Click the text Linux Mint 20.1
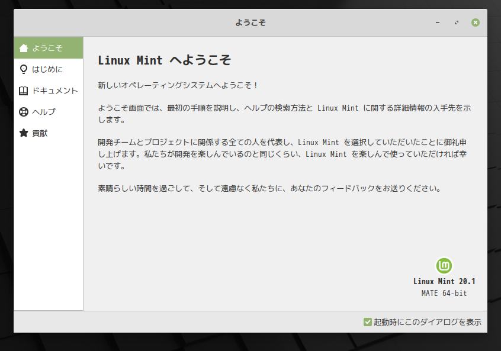 click(444, 281)
